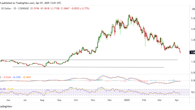The height and width of the screenshot is (110, 195).
Task: Select the open value O1.9196
Action: tap(35, 8)
